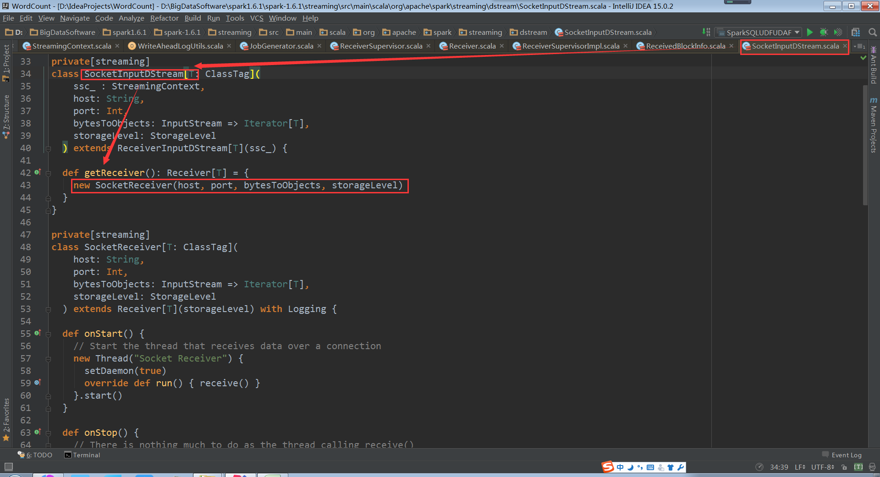This screenshot has width=880, height=477.
Task: Open the Event Log panel
Action: point(842,455)
